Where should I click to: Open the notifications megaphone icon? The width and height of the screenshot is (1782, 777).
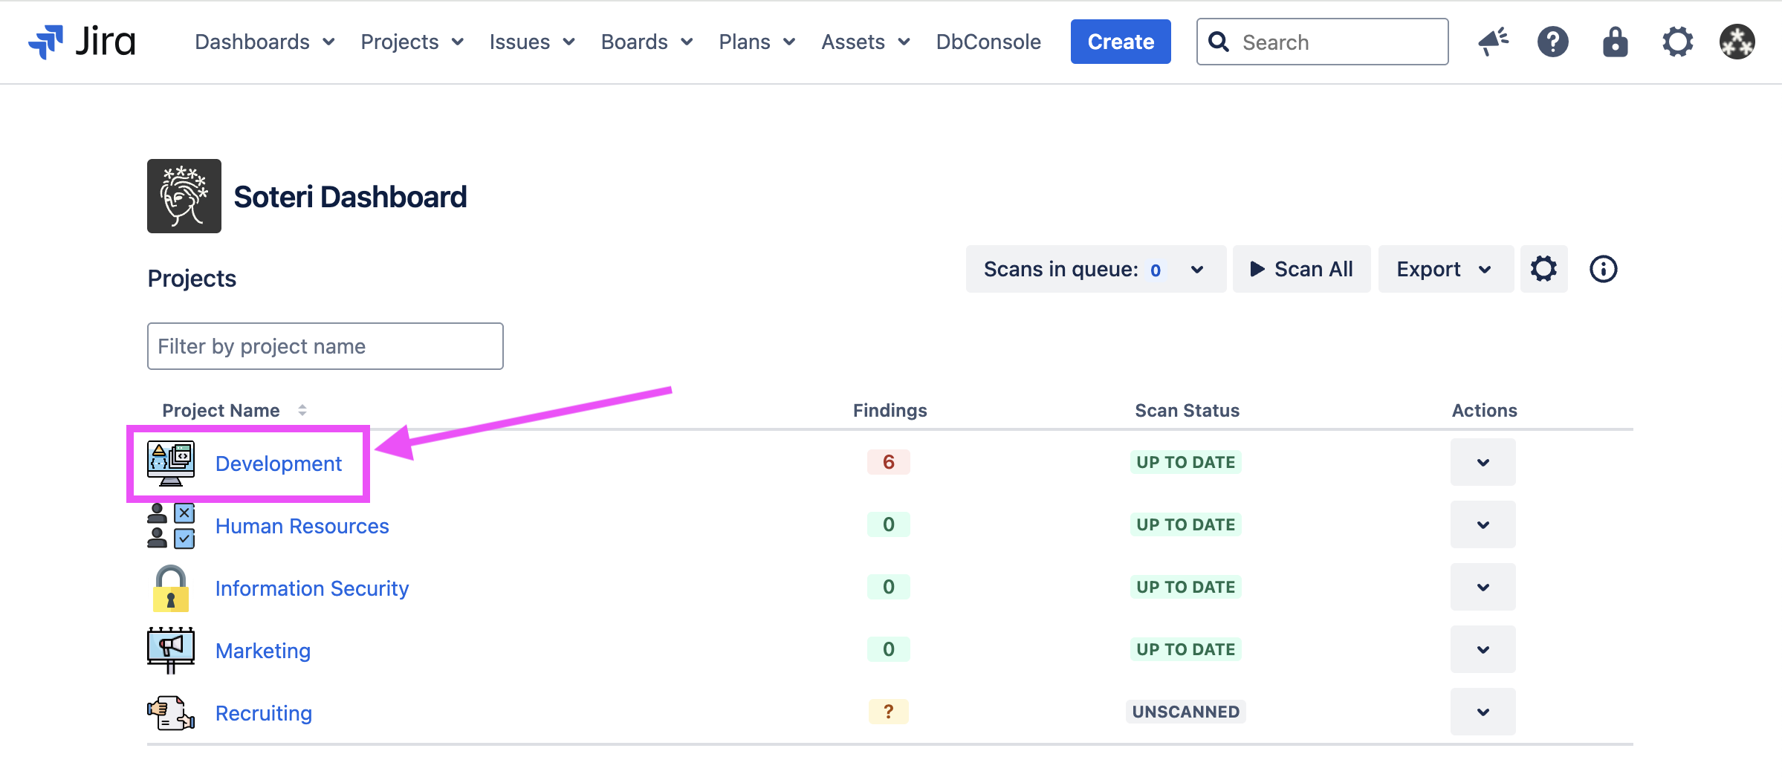click(x=1492, y=42)
